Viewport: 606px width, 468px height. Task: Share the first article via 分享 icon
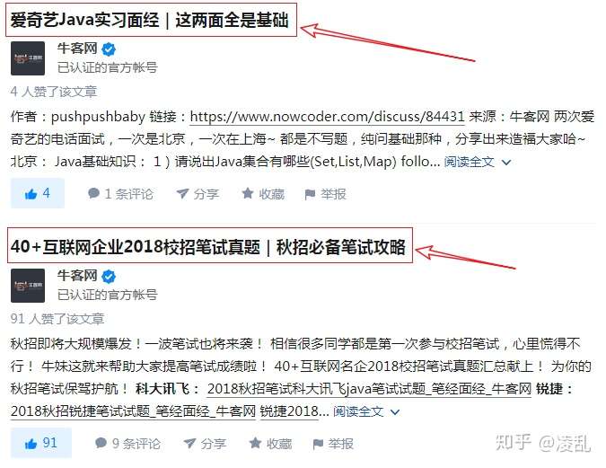tap(182, 193)
